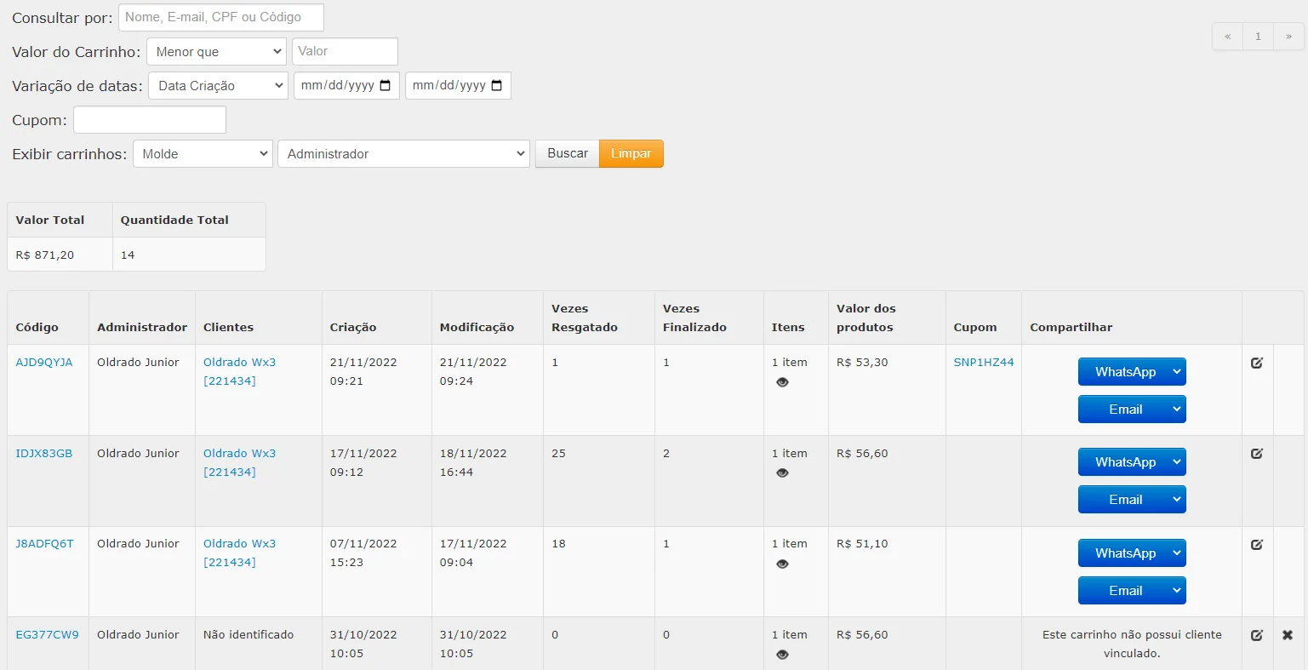The image size is (1308, 670).
Task: Focus the cart Valor input field
Action: point(345,52)
